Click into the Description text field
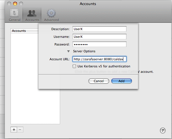The height and width of the screenshot is (139, 172). click(99, 29)
